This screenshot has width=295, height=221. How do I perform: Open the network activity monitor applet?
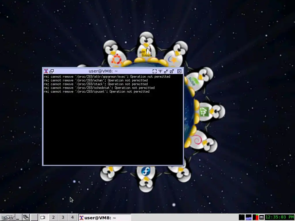[242, 217]
